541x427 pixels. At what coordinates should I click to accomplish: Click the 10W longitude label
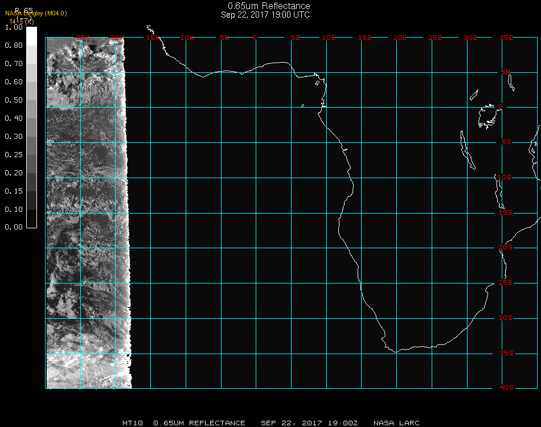point(186,38)
